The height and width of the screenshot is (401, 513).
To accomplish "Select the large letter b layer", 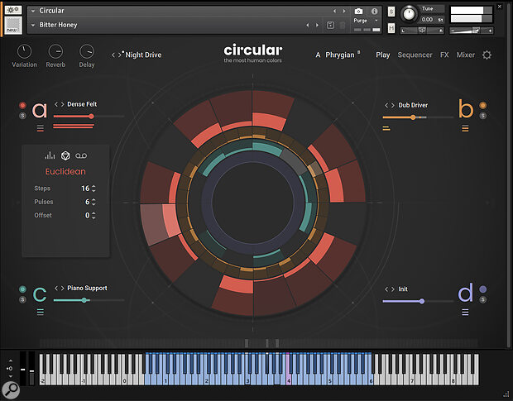I will 466,109.
